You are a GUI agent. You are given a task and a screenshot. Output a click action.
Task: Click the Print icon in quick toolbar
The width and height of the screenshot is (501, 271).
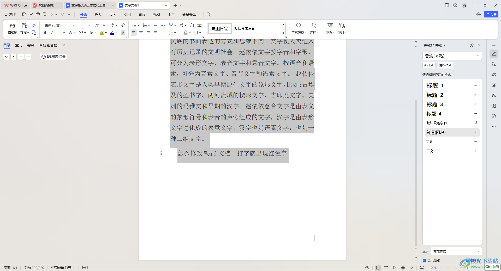point(38,14)
